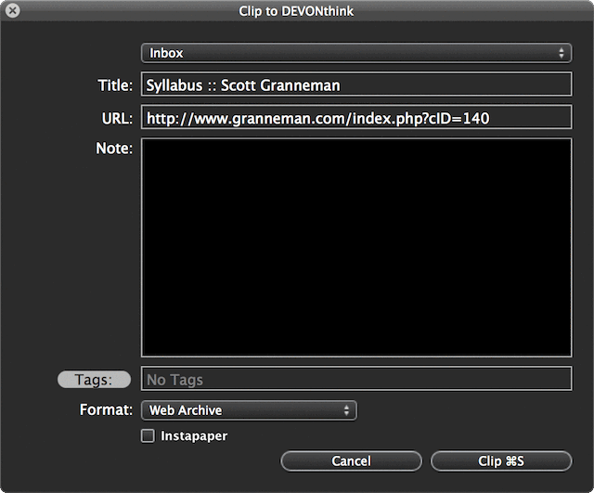Enable the Instapaper checkbox
Viewport: 594px width, 493px height.
[x=148, y=435]
